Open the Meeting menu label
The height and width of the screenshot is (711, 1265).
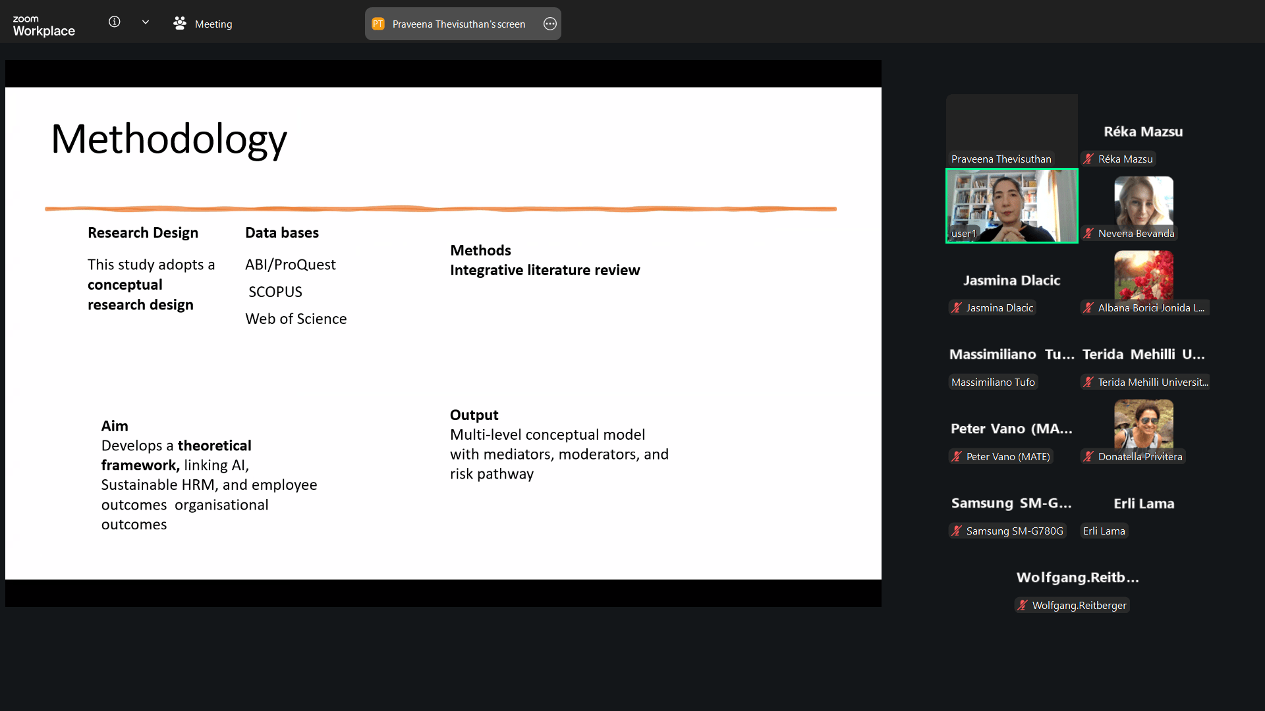213,24
